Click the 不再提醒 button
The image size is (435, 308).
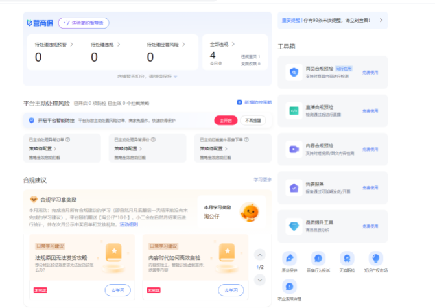tap(253, 121)
